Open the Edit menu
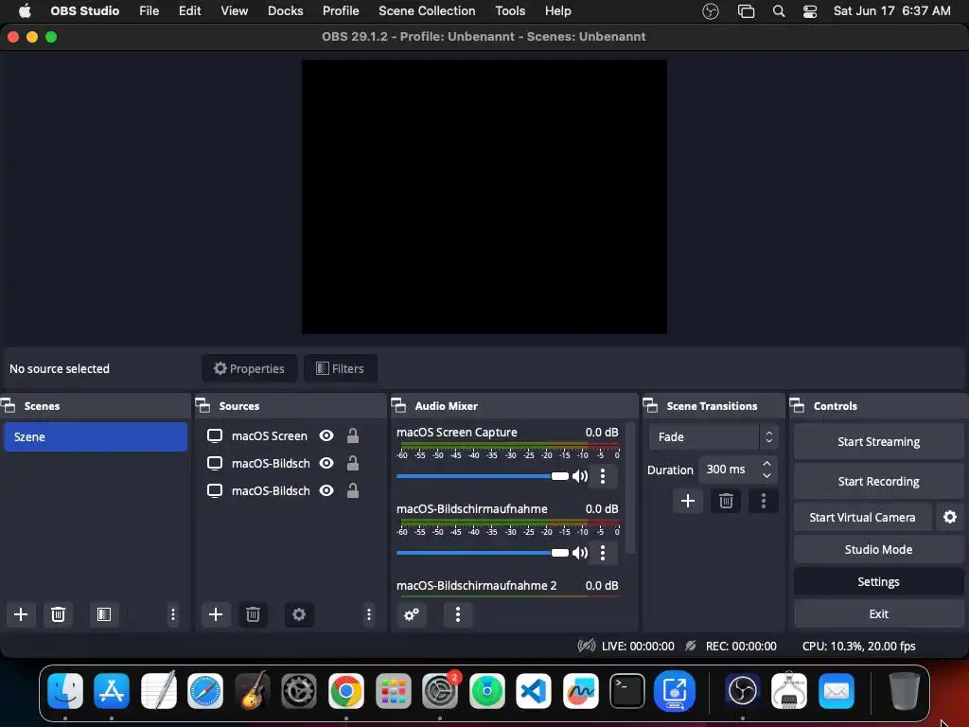The height and width of the screenshot is (727, 969). (189, 11)
